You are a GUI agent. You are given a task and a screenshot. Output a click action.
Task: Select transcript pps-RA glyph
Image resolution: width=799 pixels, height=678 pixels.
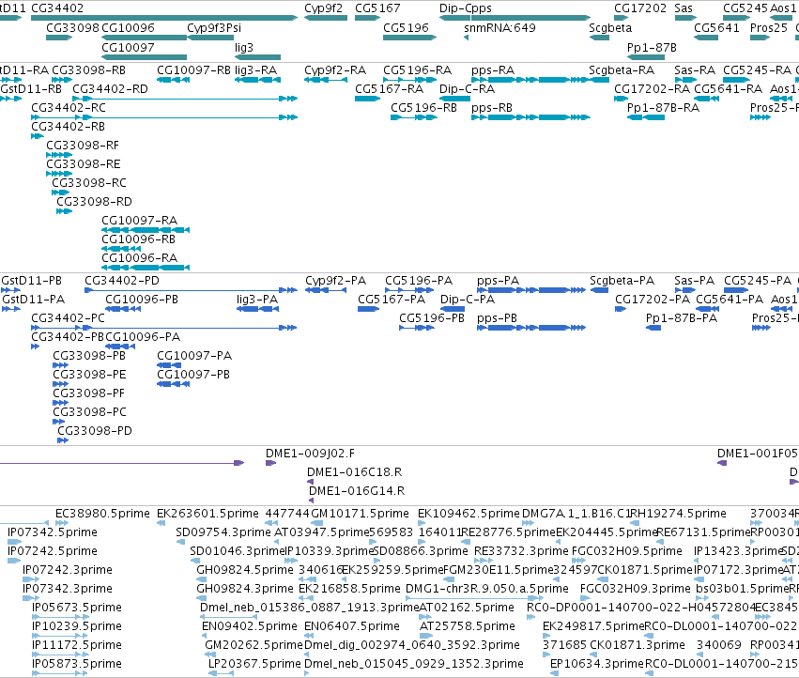[x=530, y=80]
